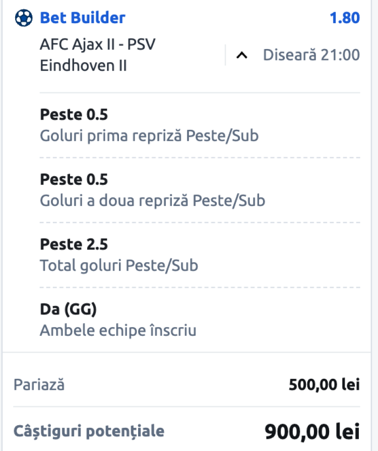Click the soccer ball sport icon
378x451 pixels.
click(x=23, y=19)
